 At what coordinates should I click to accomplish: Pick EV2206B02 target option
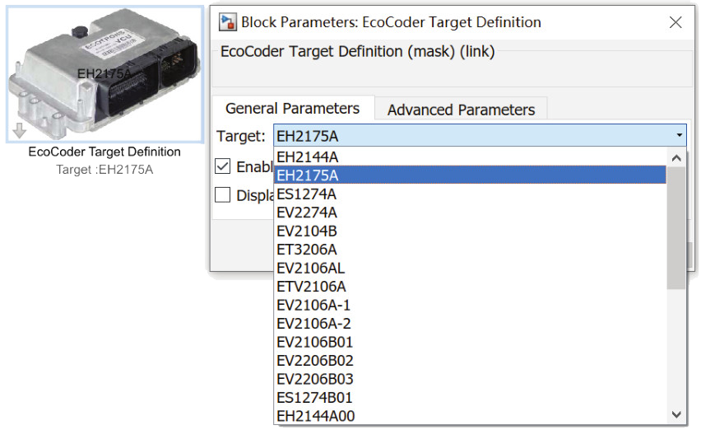(x=470, y=361)
